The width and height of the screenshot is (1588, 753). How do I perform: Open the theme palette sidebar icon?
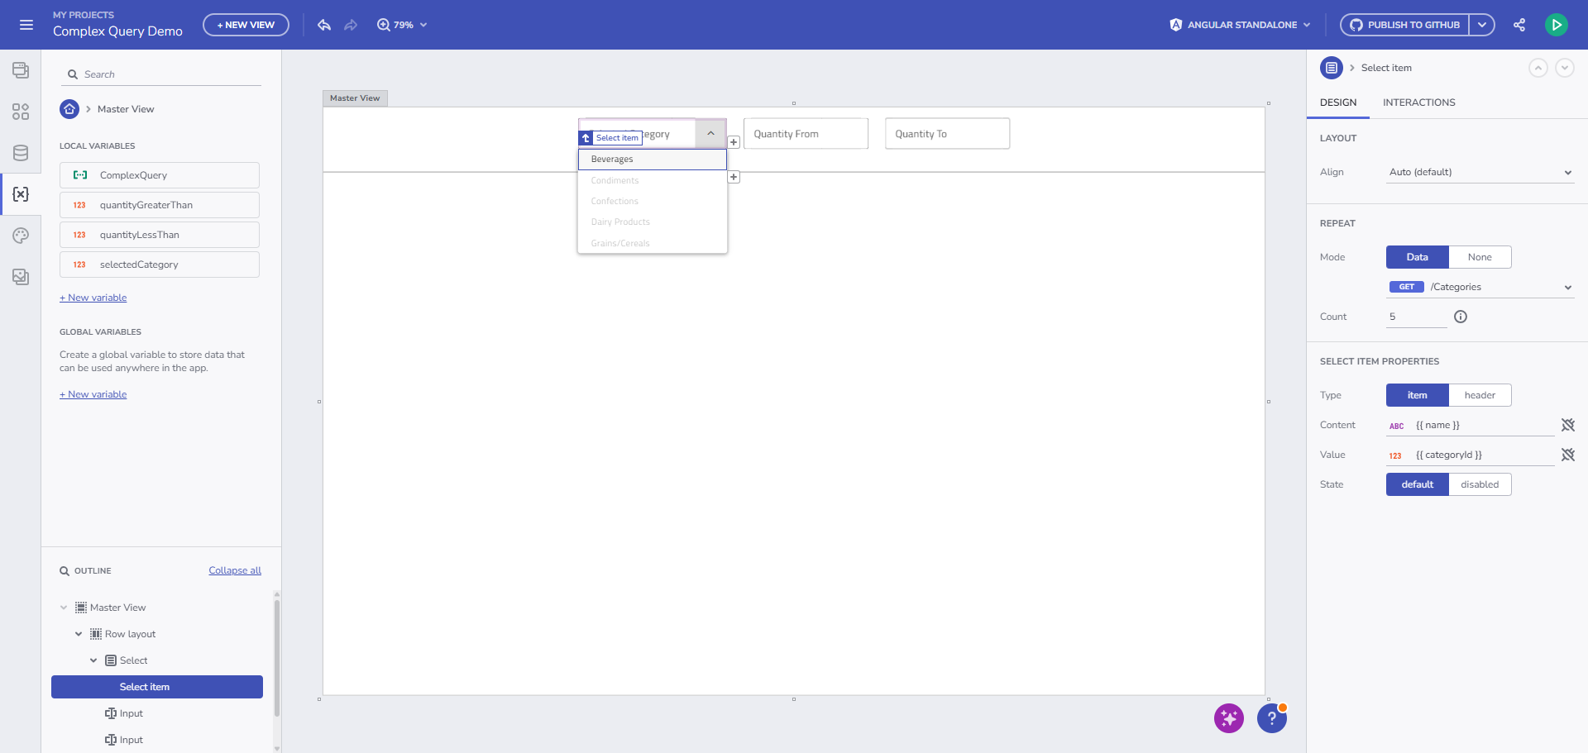click(x=21, y=236)
